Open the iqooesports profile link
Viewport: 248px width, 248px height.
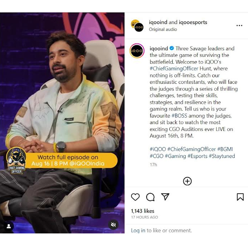(193, 22)
